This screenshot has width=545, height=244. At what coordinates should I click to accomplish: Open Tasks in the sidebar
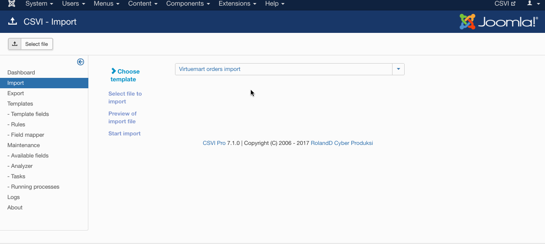pyautogui.click(x=16, y=177)
